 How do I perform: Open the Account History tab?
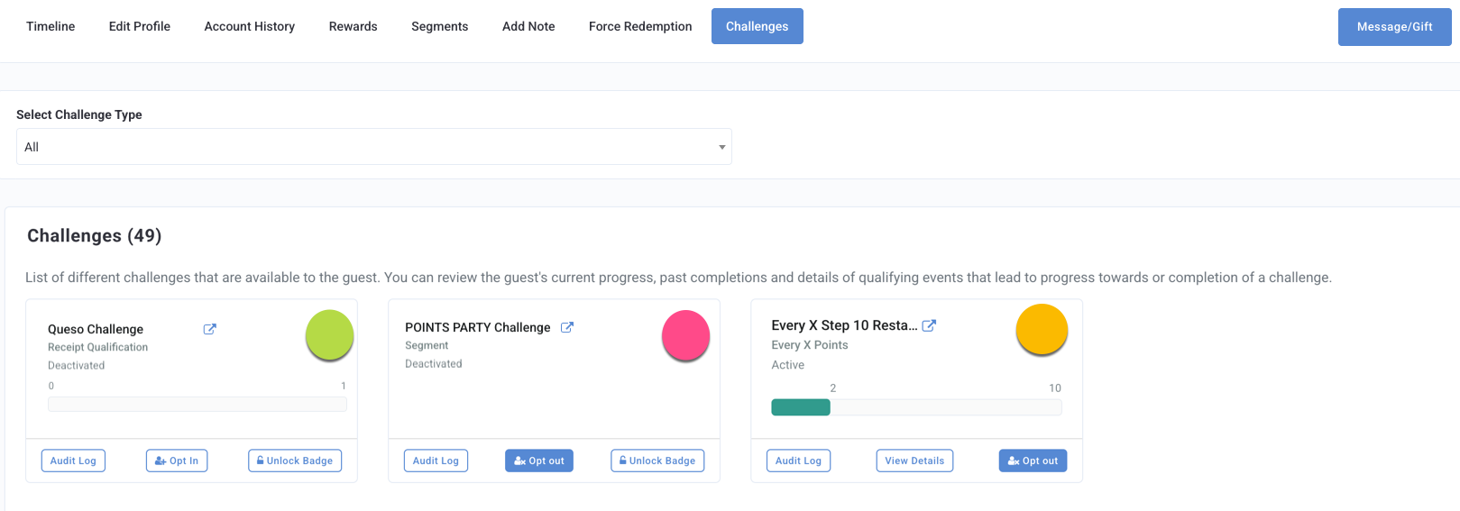pos(250,26)
